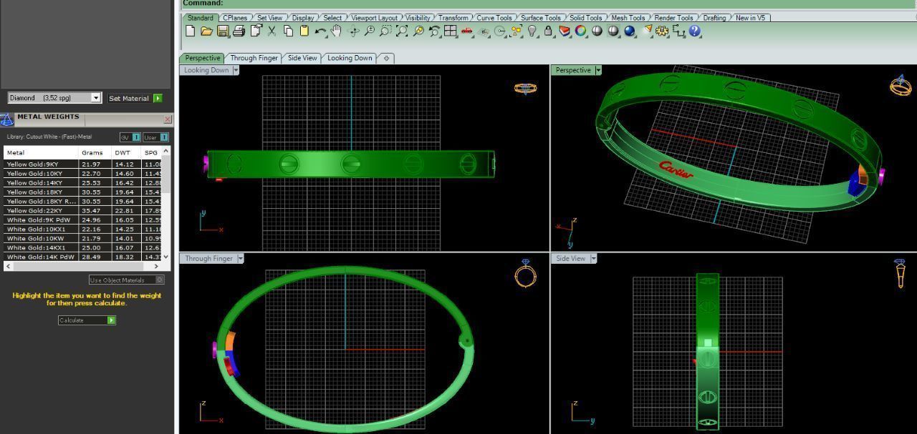Enable Use Object Materials checkbox

pyautogui.click(x=160, y=280)
